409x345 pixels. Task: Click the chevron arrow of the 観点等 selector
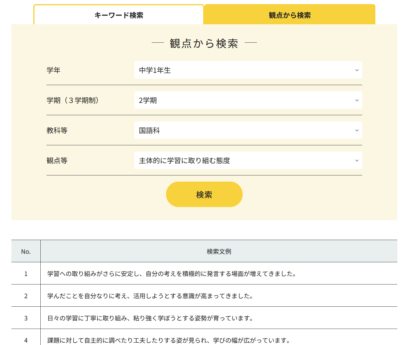pyautogui.click(x=357, y=161)
